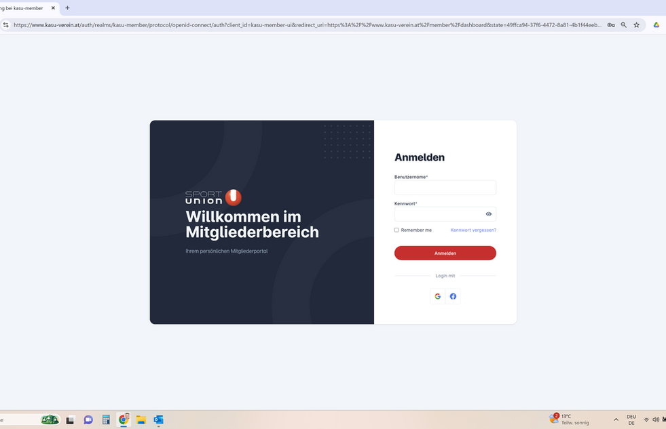This screenshot has width=666, height=429.
Task: Open Task View in the taskbar
Action: point(70,420)
